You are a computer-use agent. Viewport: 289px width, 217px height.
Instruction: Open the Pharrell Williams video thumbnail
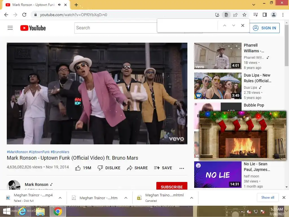[x=218, y=56]
